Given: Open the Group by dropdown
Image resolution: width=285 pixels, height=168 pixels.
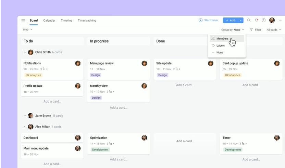Looking at the screenshot, I should (x=233, y=30).
